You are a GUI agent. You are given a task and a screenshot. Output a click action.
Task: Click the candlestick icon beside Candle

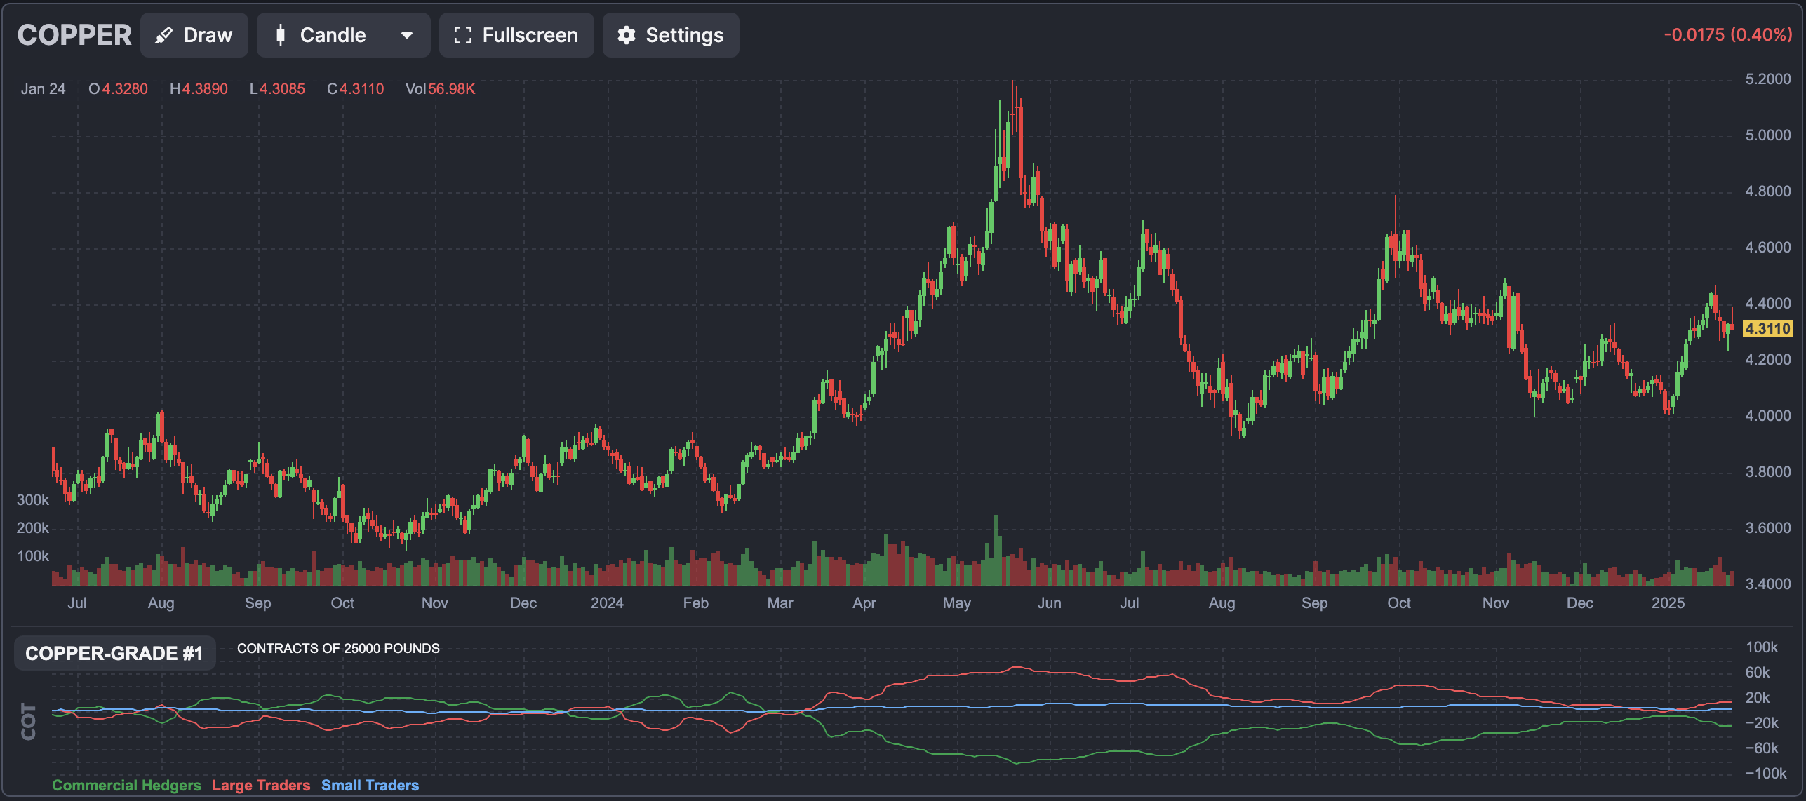[x=281, y=35]
